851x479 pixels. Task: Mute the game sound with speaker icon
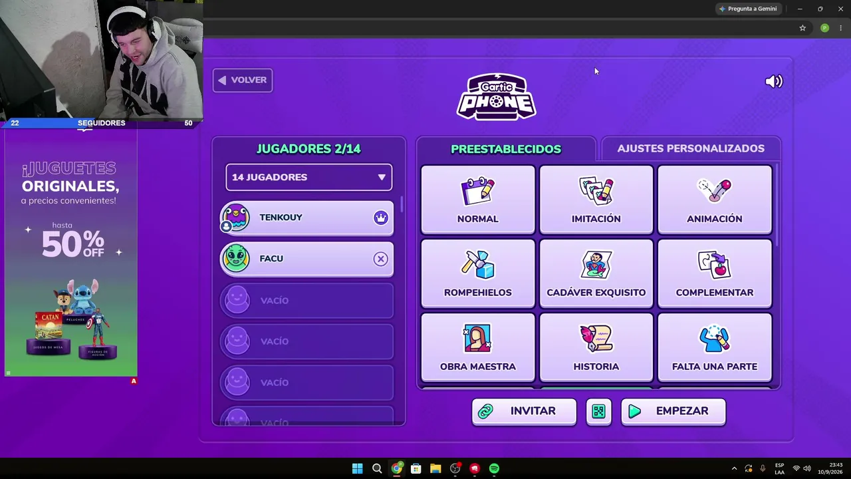coord(774,81)
